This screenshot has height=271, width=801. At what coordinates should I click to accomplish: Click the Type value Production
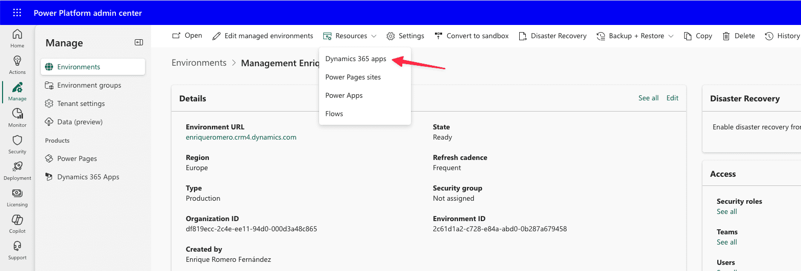click(x=203, y=198)
